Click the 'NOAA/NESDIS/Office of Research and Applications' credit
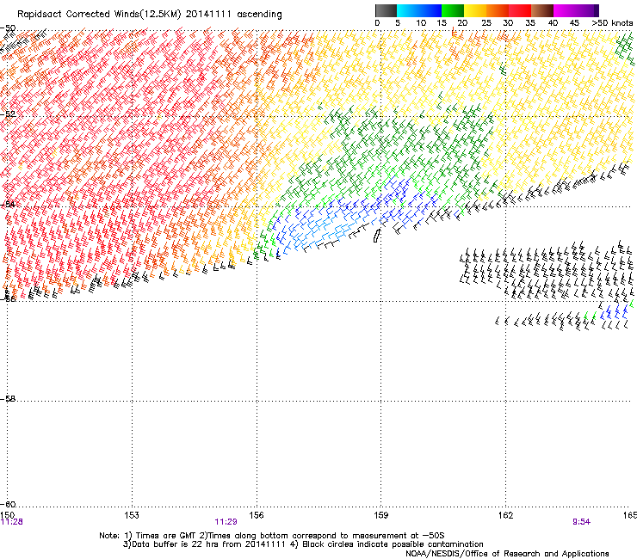This screenshot has width=637, height=559. (507, 554)
